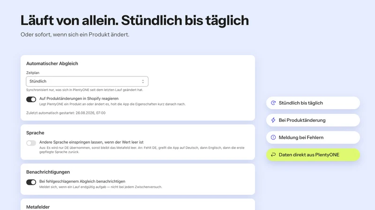The width and height of the screenshot is (375, 210).
Task: Click label Bei fehlgeschlagenem Abgleich benachrichtigen
Action: 82,182
